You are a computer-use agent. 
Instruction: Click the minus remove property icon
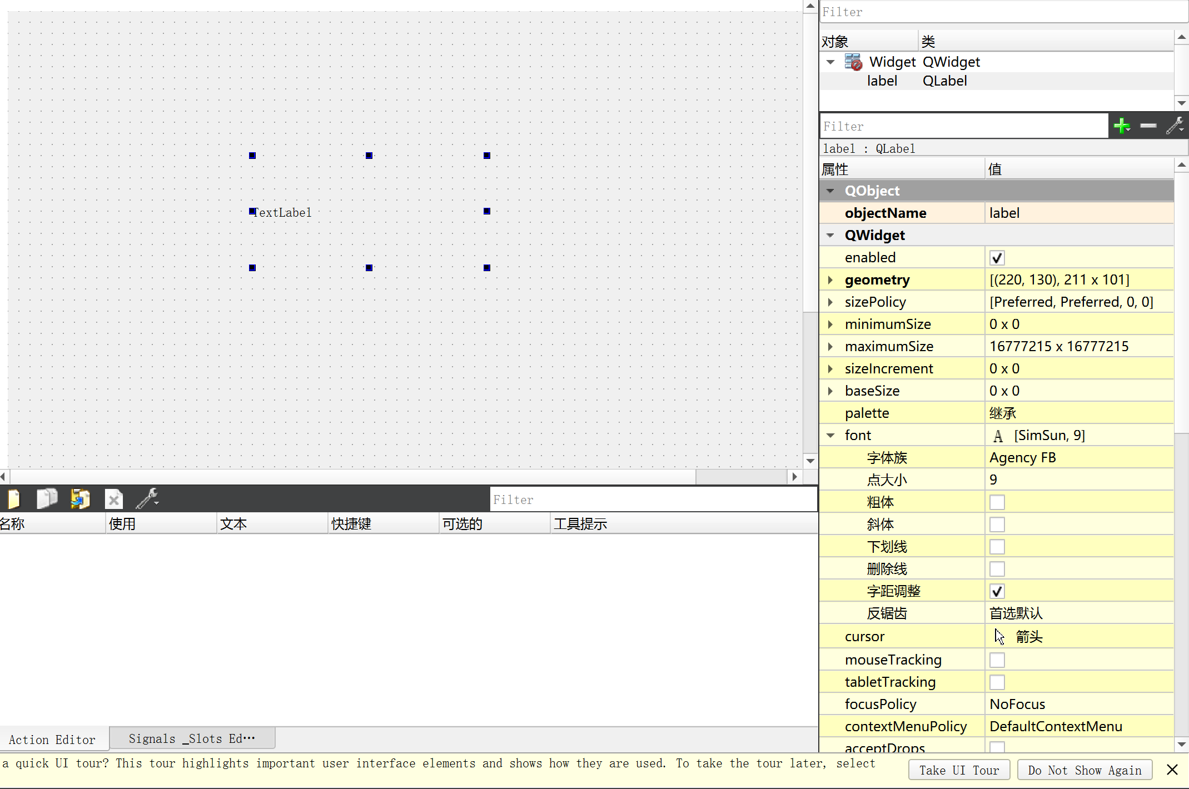[x=1148, y=126]
